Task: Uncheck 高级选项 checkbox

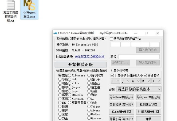Action: click(58, 56)
